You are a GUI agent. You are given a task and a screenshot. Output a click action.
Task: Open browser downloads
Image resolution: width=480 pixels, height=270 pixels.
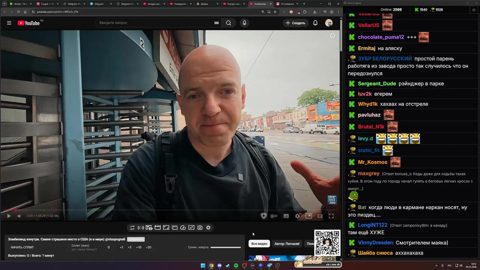[x=315, y=12]
